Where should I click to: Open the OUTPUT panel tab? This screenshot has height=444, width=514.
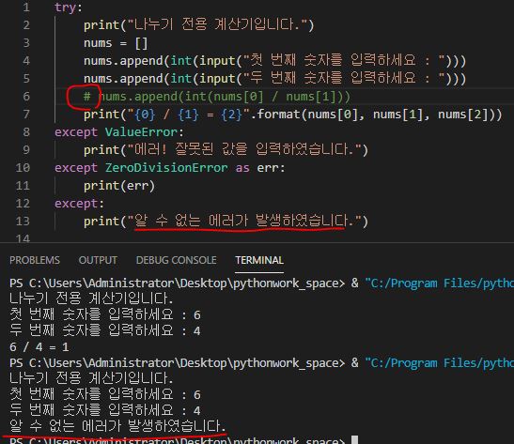click(98, 260)
